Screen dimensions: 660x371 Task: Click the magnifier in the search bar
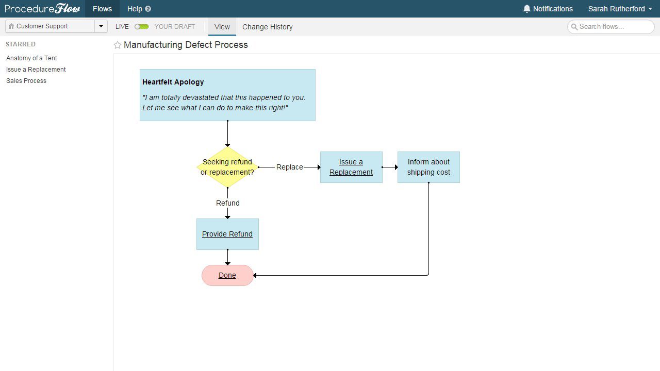(575, 26)
